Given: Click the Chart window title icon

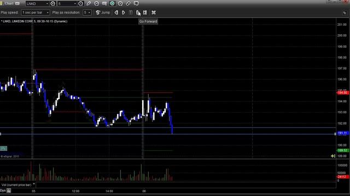Looking at the screenshot, I should coord(2,4).
